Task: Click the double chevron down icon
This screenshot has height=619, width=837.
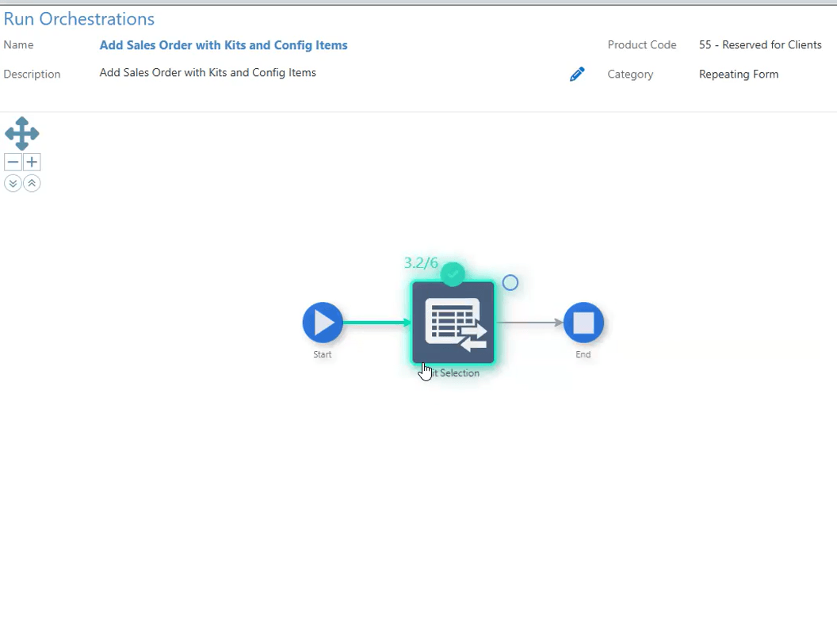Action: [13, 184]
